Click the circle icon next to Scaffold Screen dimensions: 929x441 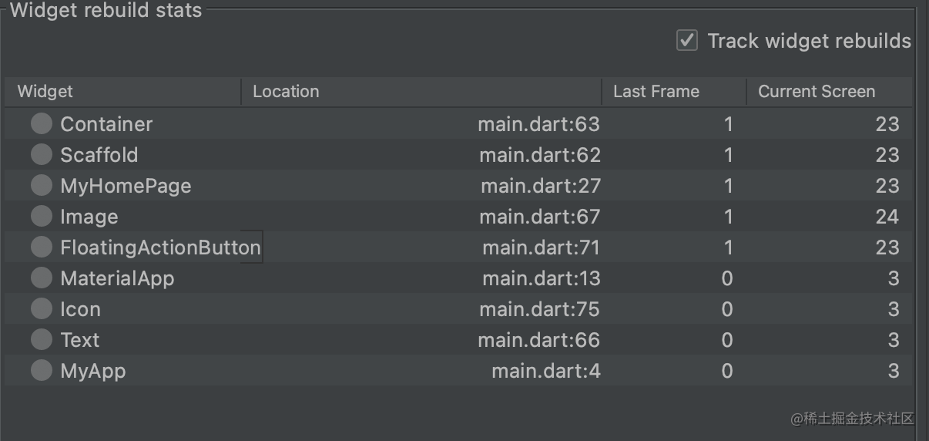tap(42, 154)
